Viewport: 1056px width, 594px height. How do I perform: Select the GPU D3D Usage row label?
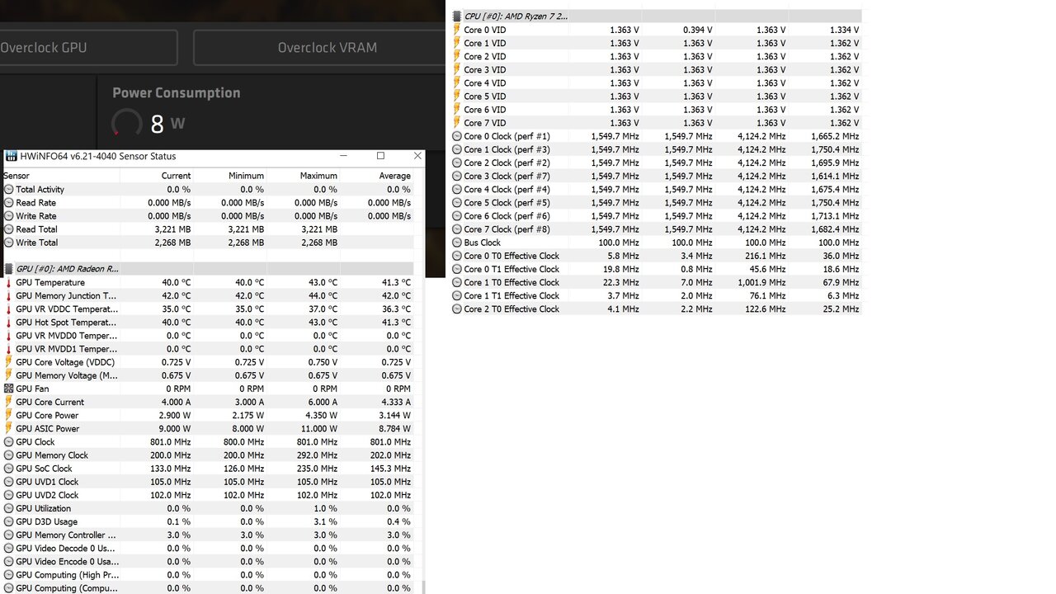(x=46, y=521)
